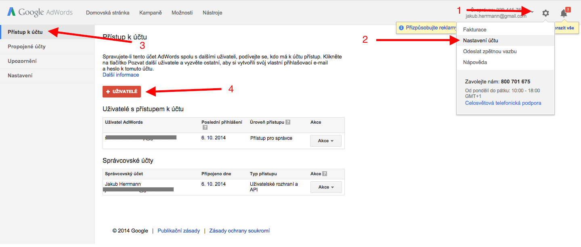Screen dimensions: 581x247
Task: Open the Kampaně tab
Action: pyautogui.click(x=151, y=12)
